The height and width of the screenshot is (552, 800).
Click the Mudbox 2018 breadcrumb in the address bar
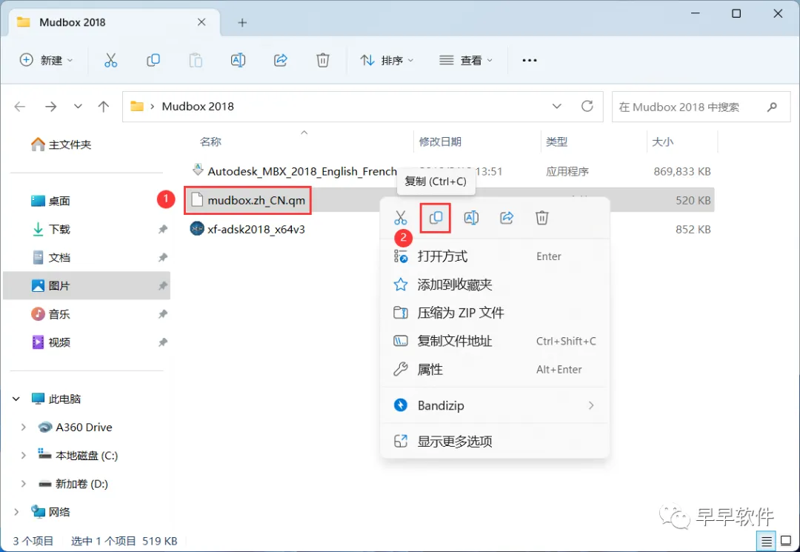point(198,107)
